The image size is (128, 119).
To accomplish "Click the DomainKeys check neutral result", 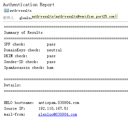I will (x=54, y=50).
